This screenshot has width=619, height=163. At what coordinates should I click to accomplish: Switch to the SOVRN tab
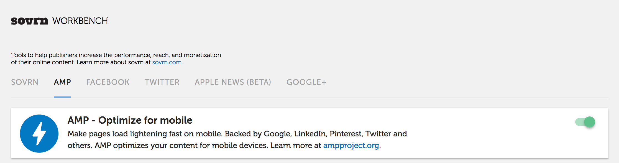[25, 82]
